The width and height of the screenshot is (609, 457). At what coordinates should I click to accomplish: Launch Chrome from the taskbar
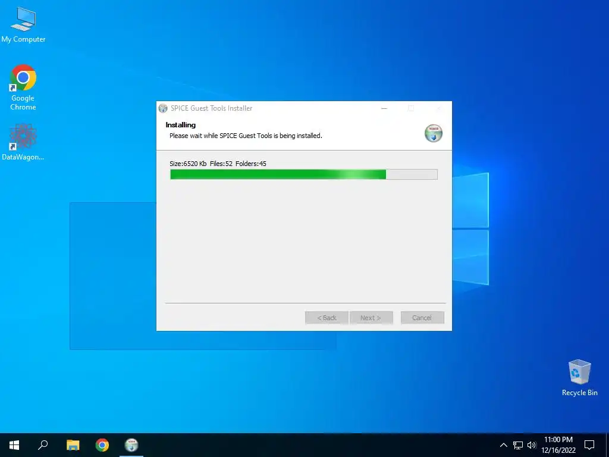102,445
